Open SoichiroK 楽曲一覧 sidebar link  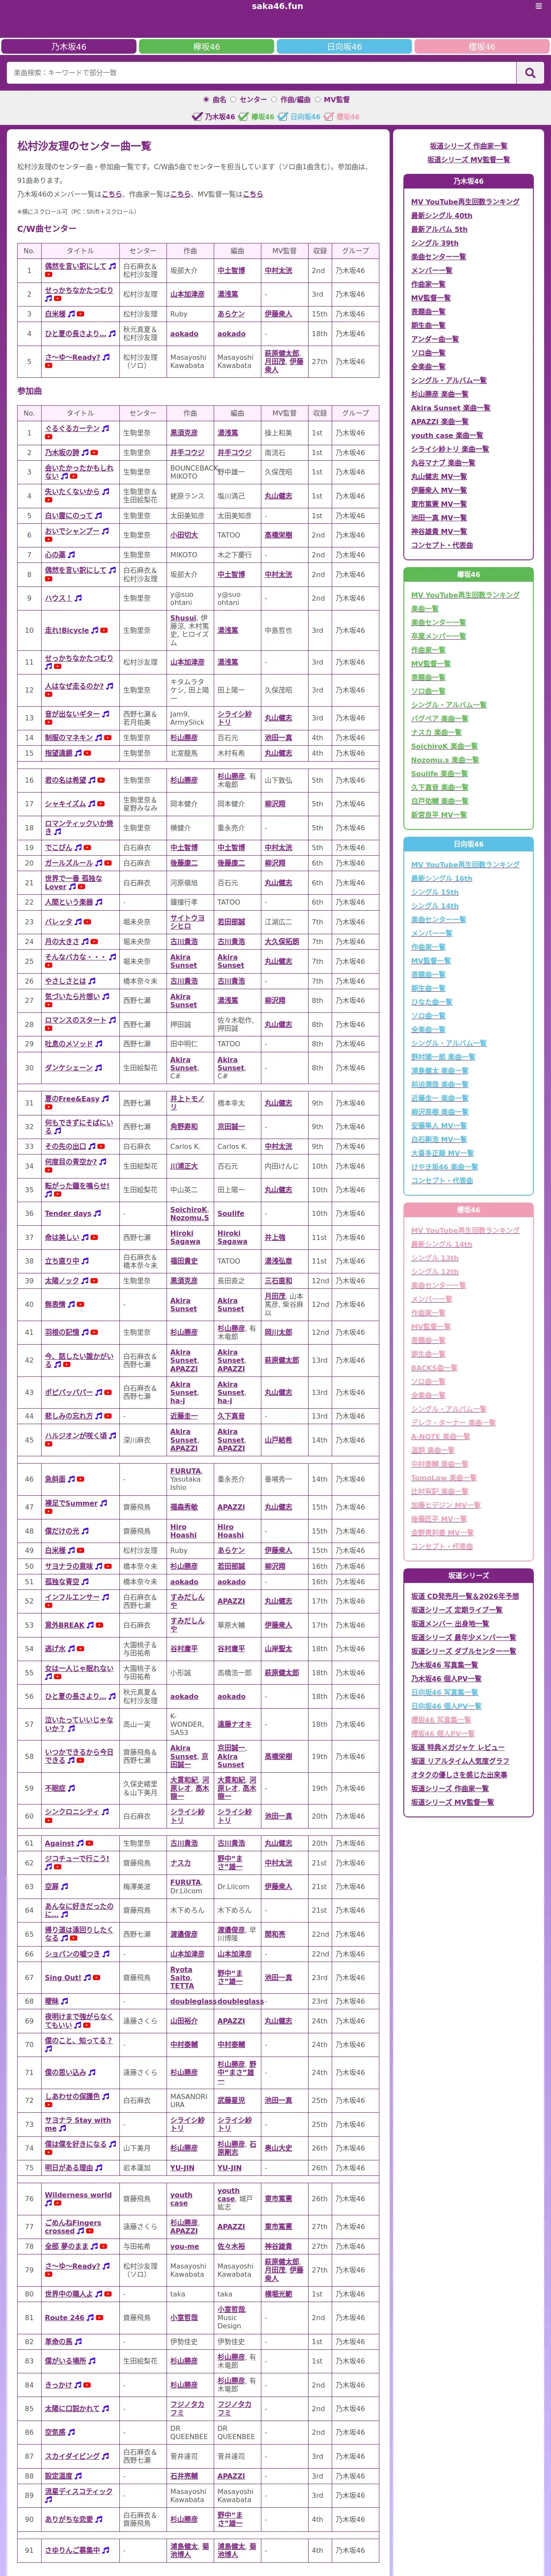[444, 746]
